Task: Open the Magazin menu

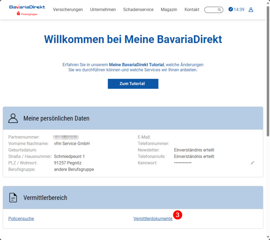Action: [169, 10]
